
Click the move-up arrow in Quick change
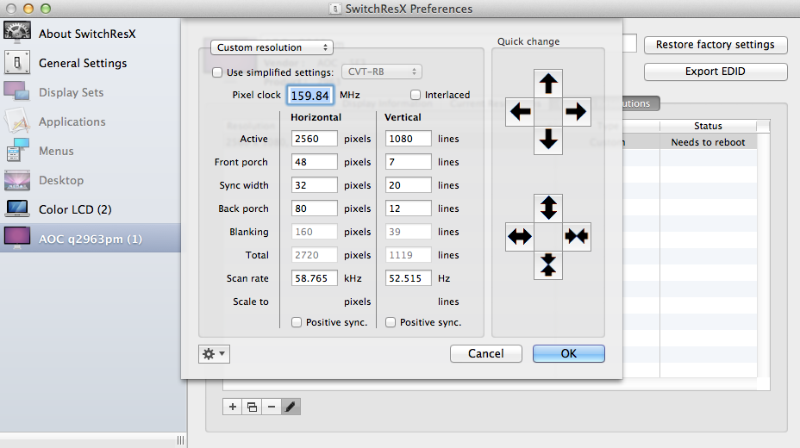548,84
